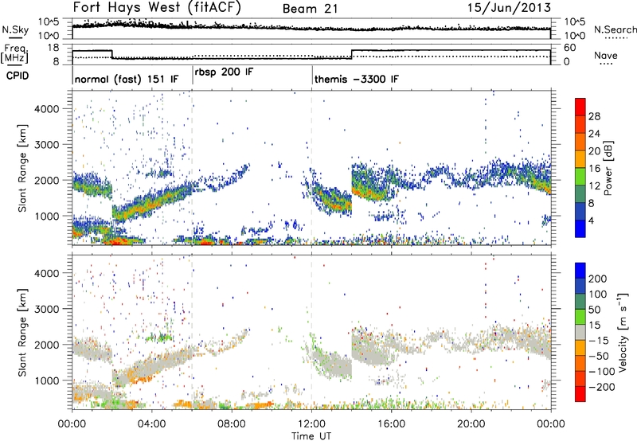Viewport: 637px width, 441px height.
Task: Click the 'Nave' legend label
Action: point(606,55)
